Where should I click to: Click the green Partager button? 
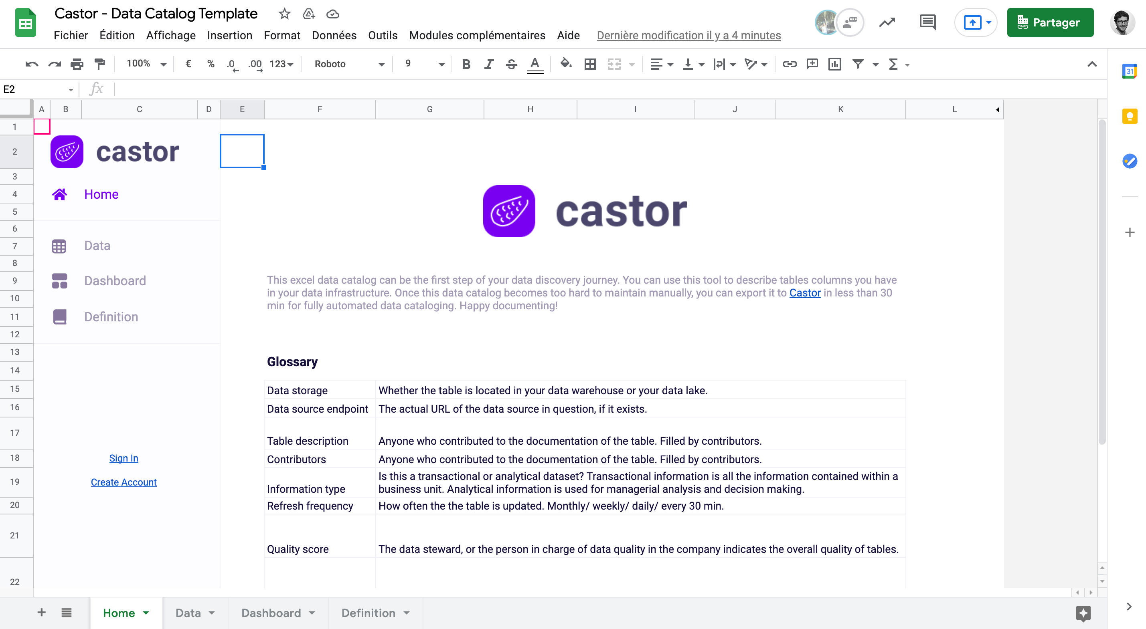[x=1050, y=22]
